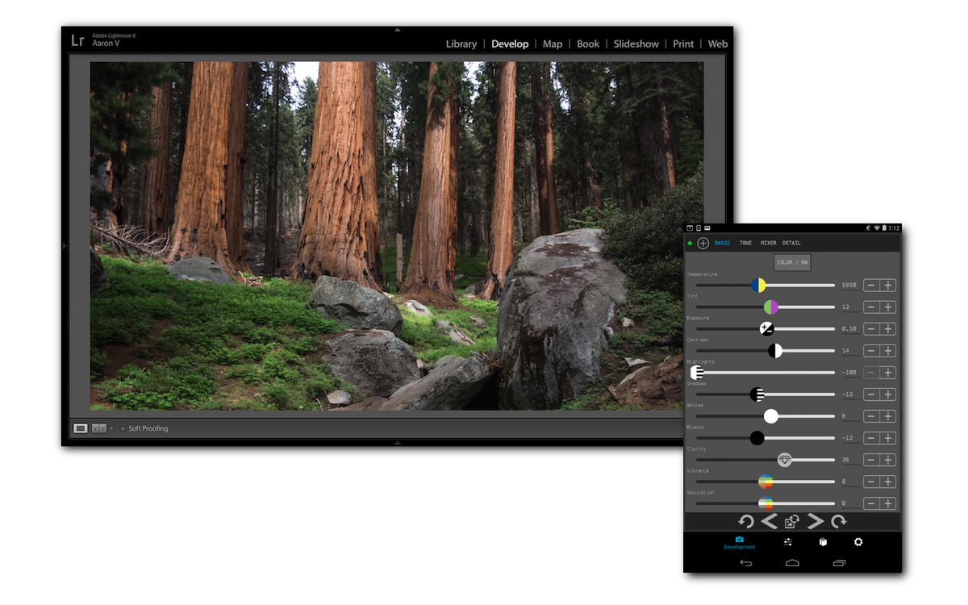Tap the Android home button
Image resolution: width=968 pixels, height=605 pixels.
coord(792,563)
